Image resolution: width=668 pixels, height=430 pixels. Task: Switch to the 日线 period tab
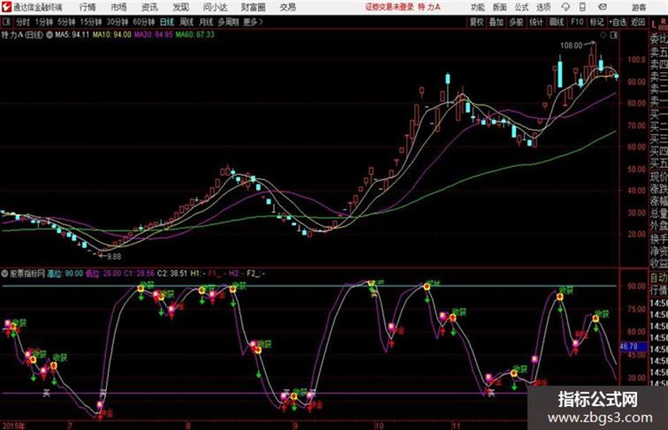(x=167, y=22)
